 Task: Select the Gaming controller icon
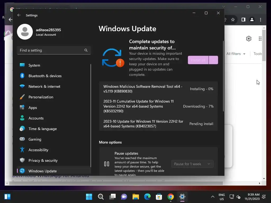click(x=22, y=139)
